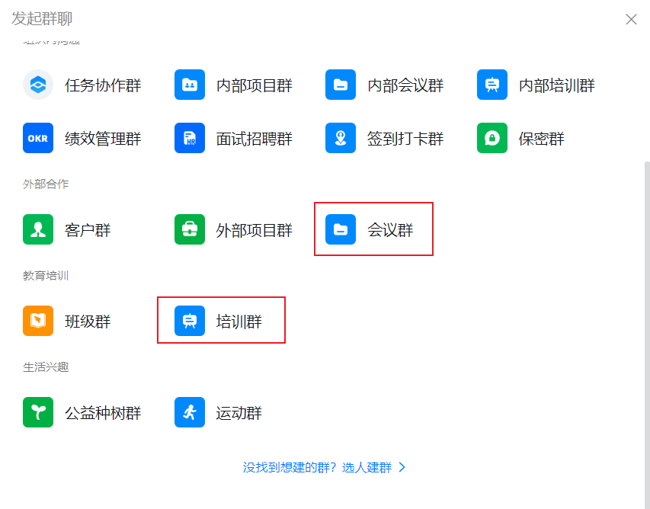This screenshot has width=650, height=509.
Task: Create an external 会议群 group
Action: click(373, 229)
